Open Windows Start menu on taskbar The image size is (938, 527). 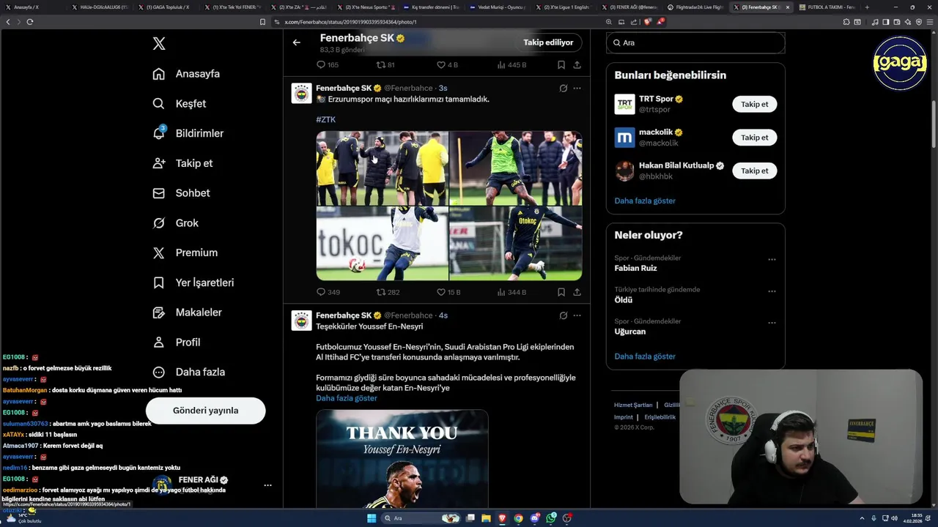372,518
